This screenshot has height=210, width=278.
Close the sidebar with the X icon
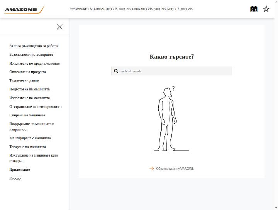(59, 27)
